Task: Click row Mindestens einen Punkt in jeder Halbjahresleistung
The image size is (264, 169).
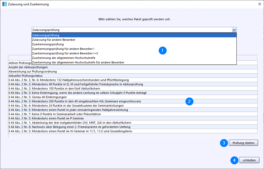Action: click(x=133, y=110)
